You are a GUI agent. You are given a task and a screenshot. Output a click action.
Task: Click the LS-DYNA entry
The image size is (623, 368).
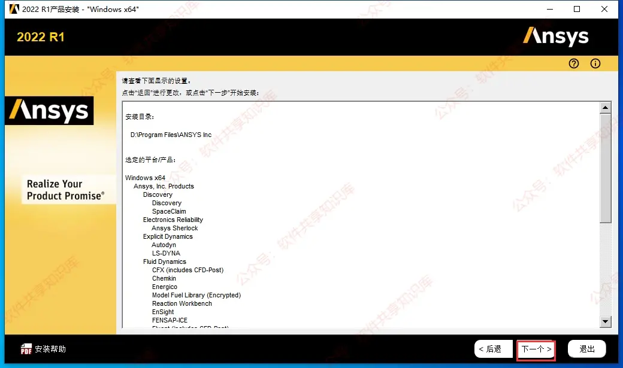tap(166, 253)
